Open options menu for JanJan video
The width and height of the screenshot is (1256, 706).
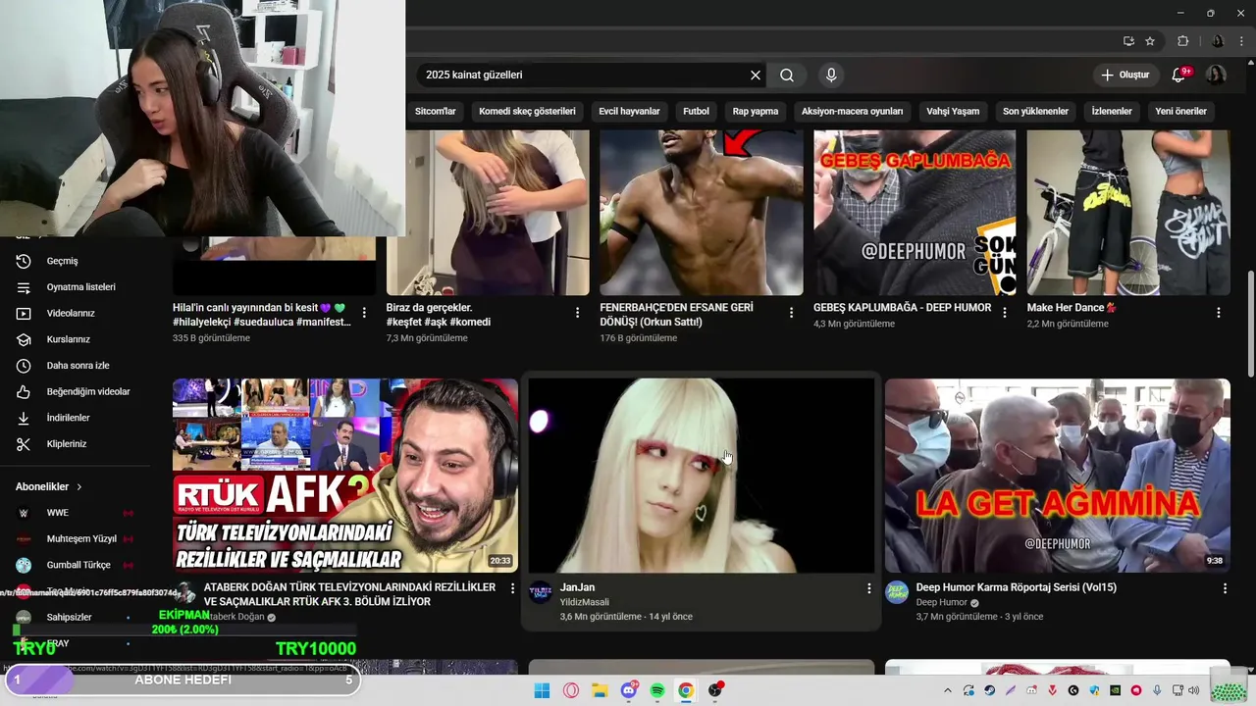click(867, 588)
